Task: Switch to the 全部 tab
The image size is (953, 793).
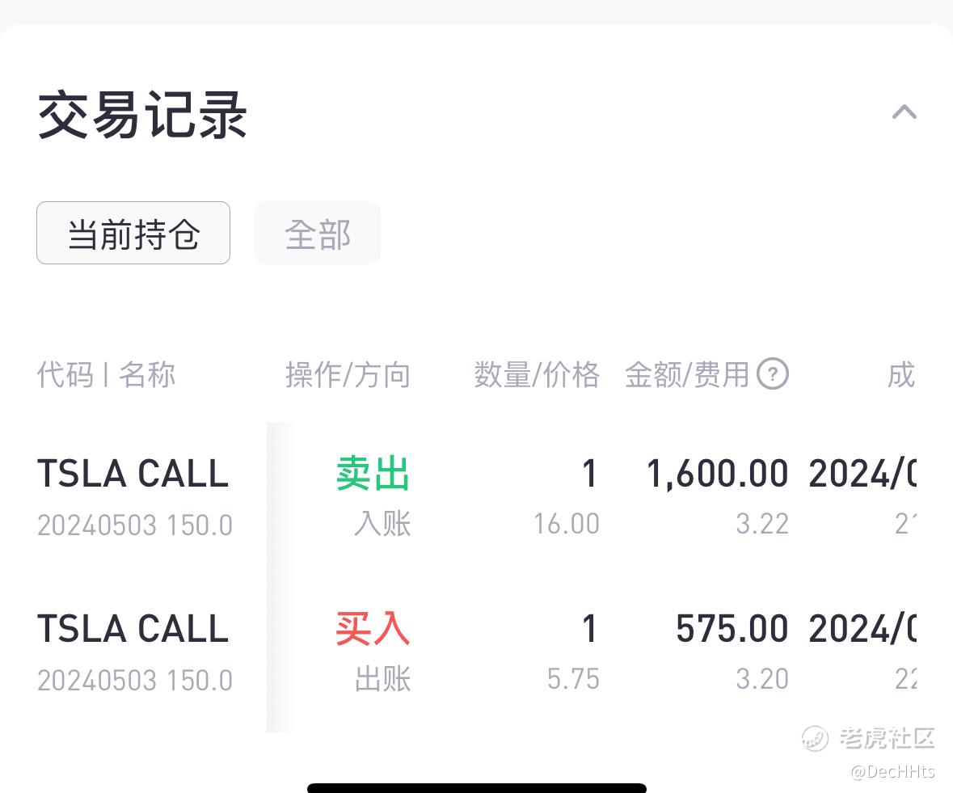Action: tap(317, 233)
